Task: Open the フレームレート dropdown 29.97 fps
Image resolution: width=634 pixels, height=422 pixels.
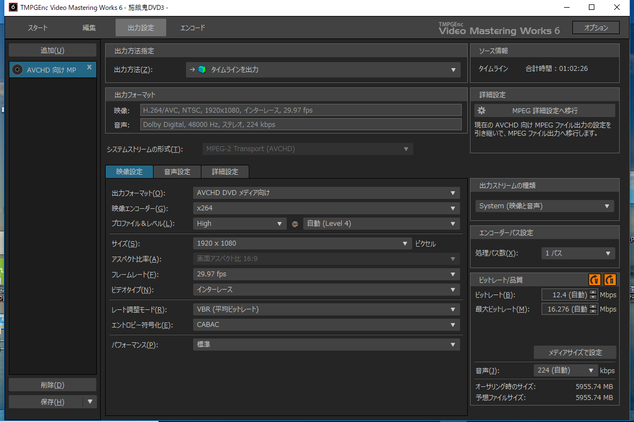Action: [x=326, y=274]
